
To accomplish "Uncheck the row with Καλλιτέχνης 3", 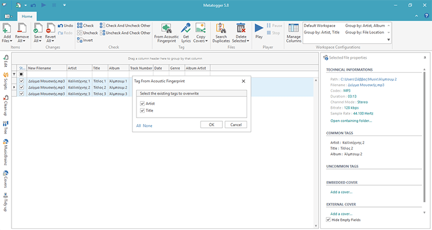I will [x=21, y=93].
